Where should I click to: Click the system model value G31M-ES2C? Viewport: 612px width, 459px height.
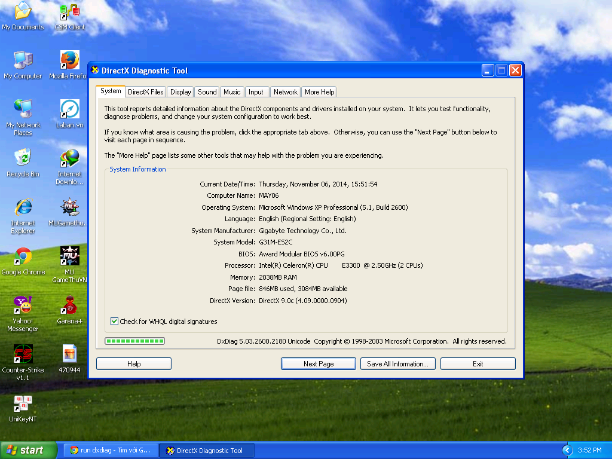(276, 242)
